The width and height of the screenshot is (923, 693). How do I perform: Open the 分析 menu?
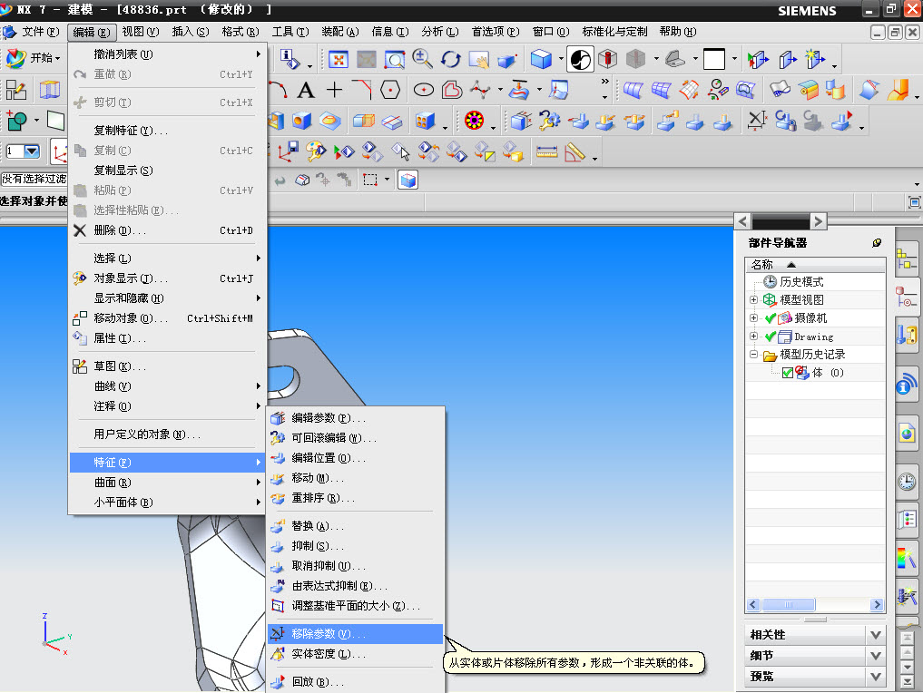[x=440, y=32]
